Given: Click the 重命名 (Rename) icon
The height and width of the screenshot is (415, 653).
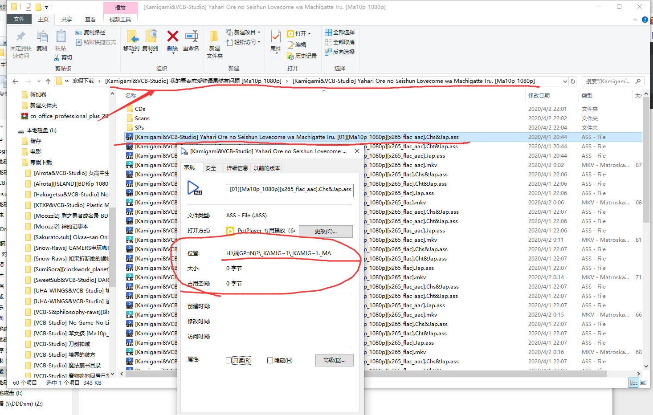Looking at the screenshot, I should coord(191,36).
